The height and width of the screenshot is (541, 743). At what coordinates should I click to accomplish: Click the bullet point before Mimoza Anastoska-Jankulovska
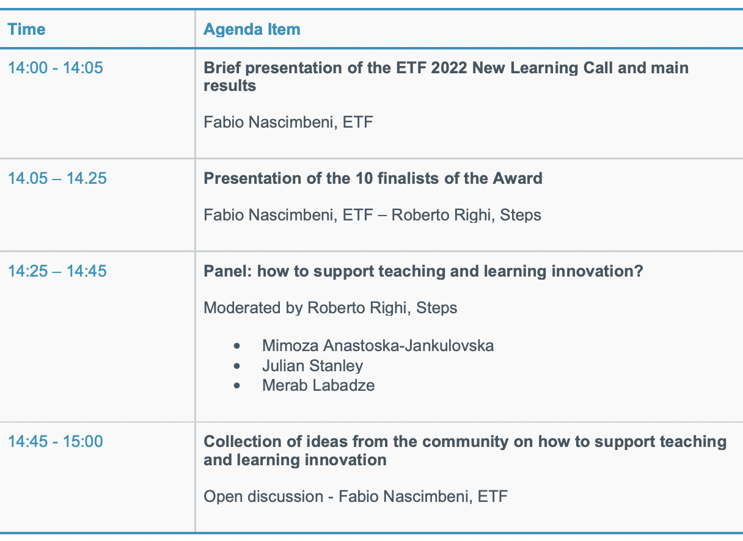[237, 346]
